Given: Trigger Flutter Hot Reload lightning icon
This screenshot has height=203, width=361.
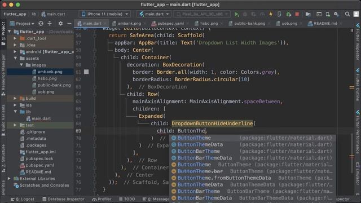Looking at the screenshot, I should [x=271, y=14].
